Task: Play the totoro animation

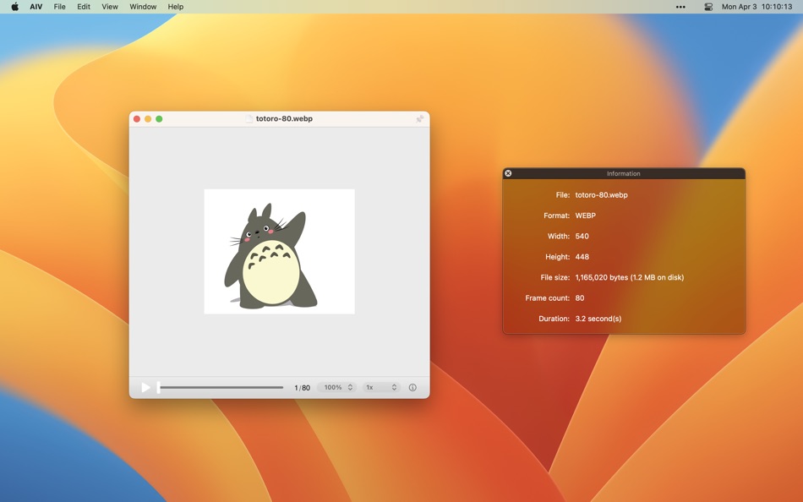Action: (x=146, y=387)
